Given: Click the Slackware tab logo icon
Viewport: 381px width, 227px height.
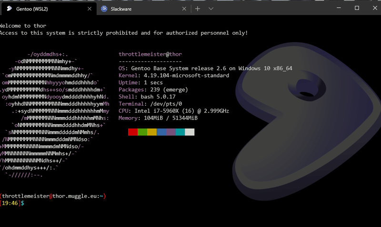Looking at the screenshot, I should (104, 9).
